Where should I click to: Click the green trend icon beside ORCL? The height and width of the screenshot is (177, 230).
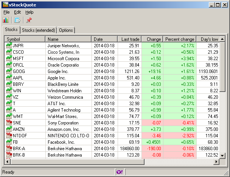9,65
